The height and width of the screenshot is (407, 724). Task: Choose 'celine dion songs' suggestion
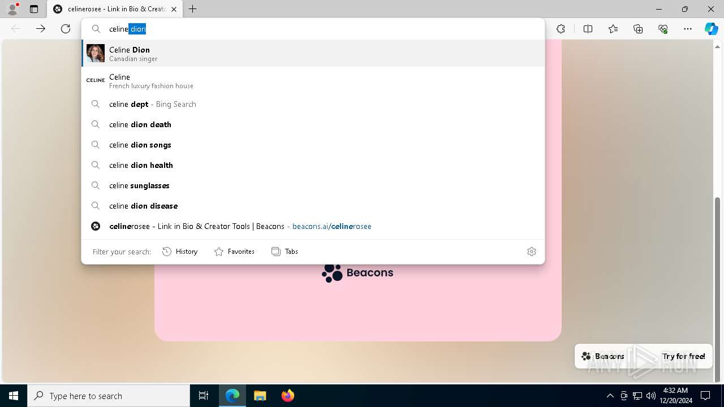(x=313, y=145)
